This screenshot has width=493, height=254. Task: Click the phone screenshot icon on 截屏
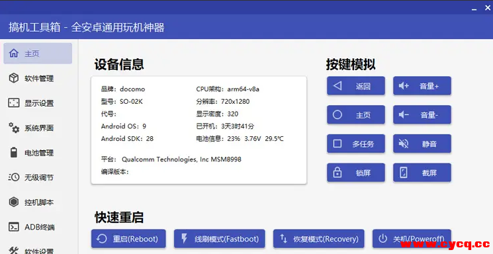(x=404, y=172)
